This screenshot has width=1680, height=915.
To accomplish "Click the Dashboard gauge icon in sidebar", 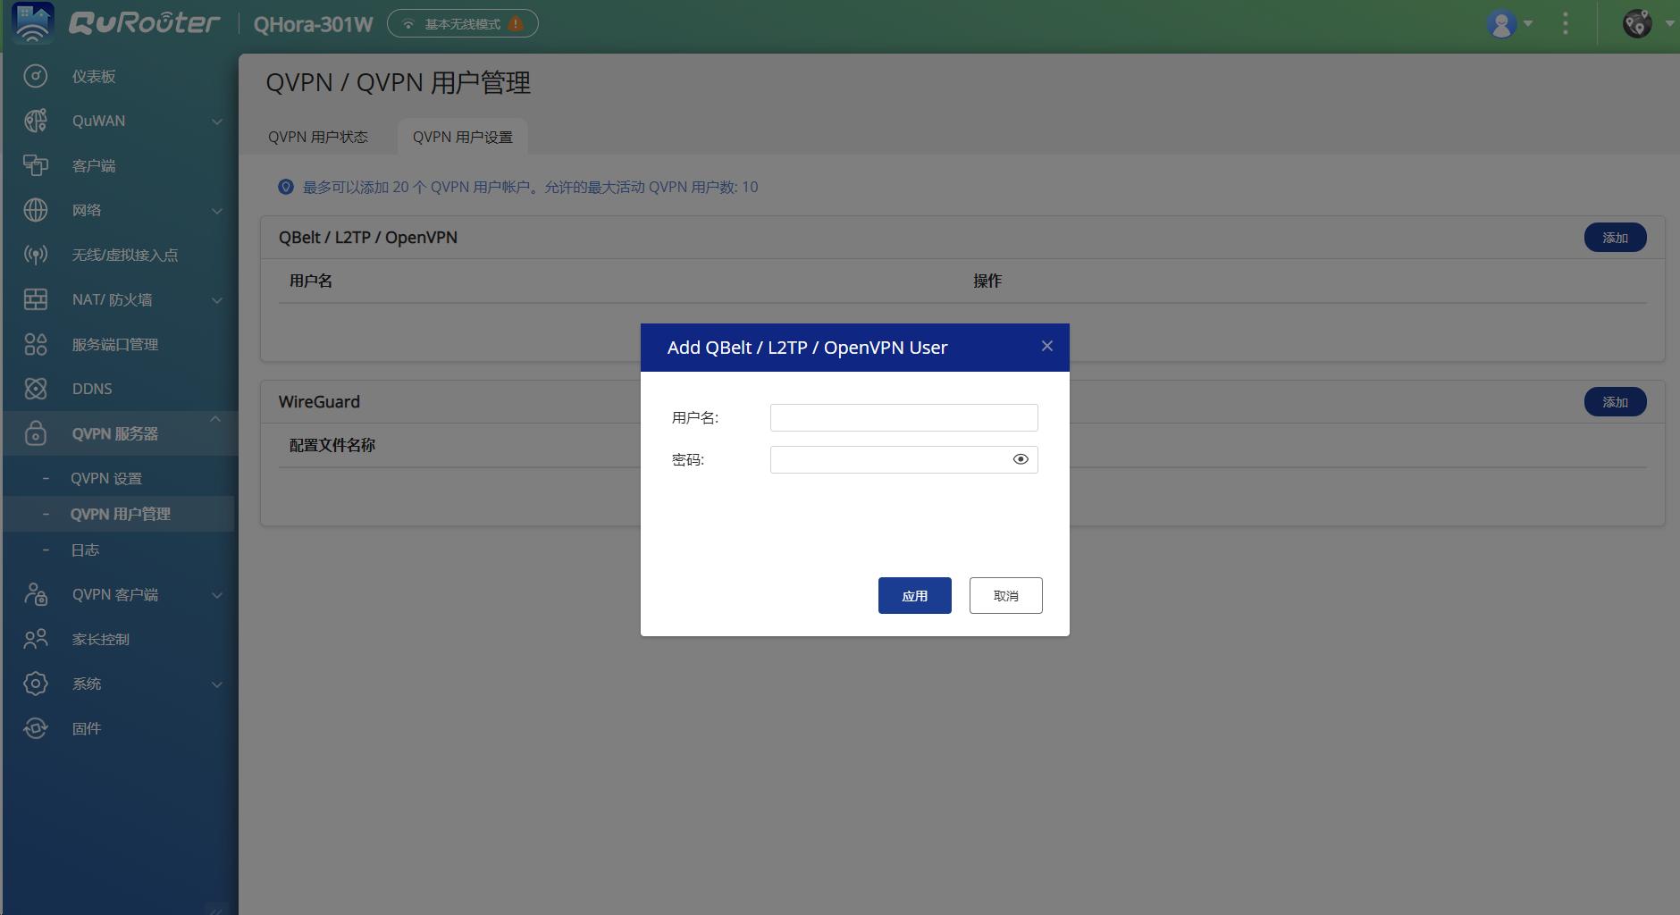I will [x=35, y=76].
